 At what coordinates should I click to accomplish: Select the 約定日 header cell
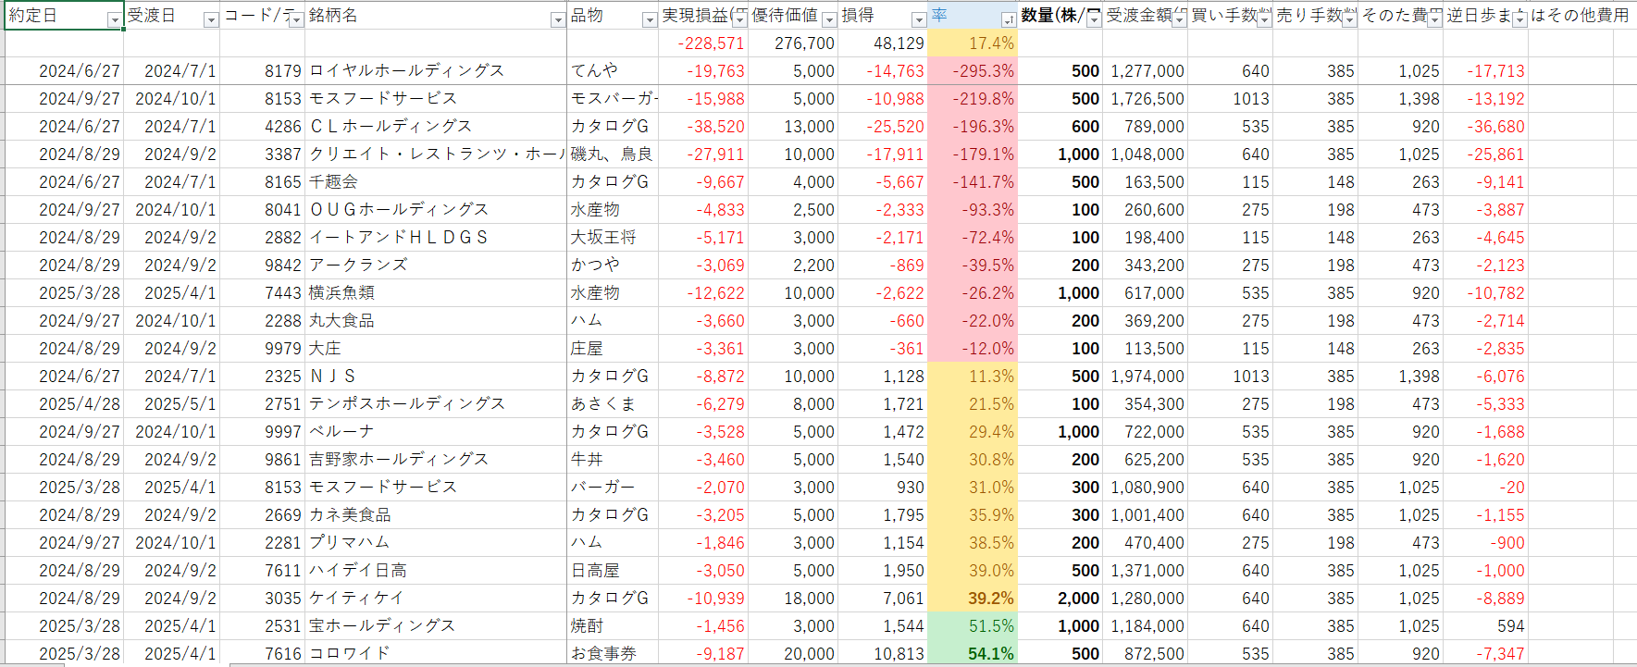(64, 16)
